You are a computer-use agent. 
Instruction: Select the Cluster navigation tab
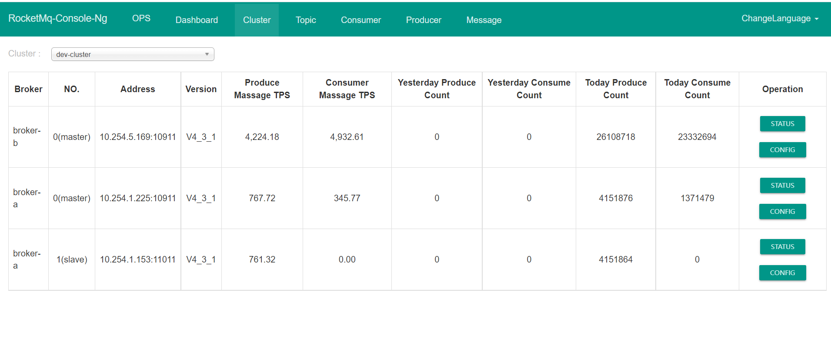click(257, 20)
